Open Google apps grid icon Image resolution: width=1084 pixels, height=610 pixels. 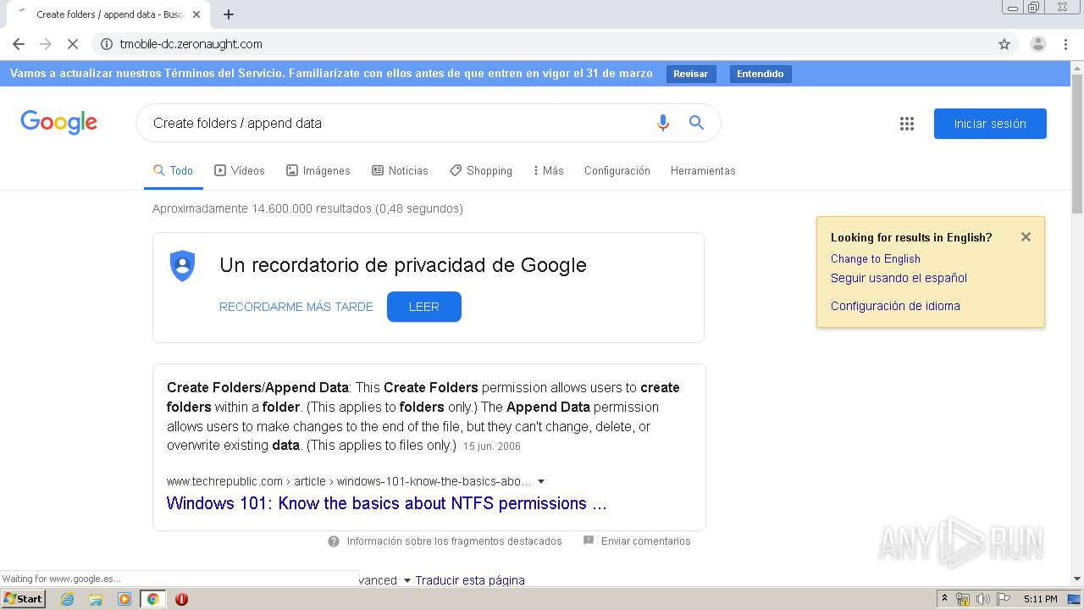[907, 124]
